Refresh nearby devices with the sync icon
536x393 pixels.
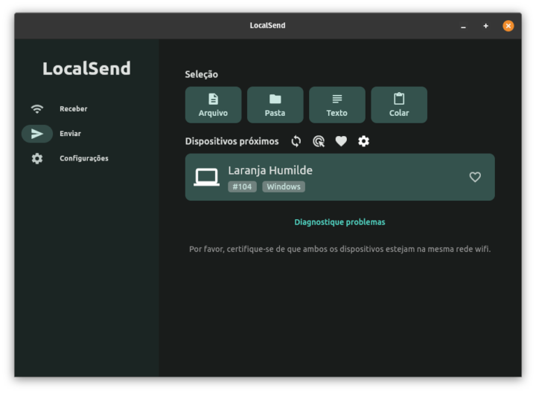(296, 141)
